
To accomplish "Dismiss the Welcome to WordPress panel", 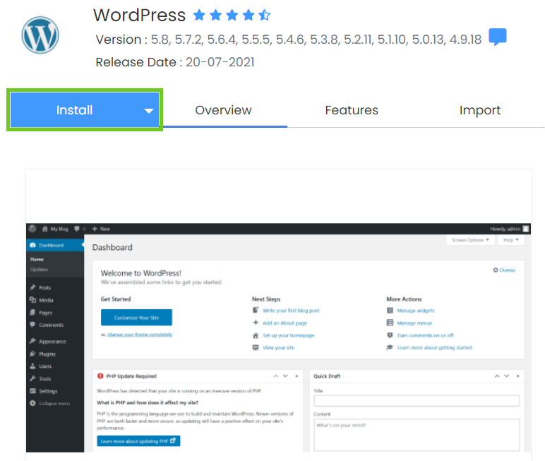I will pos(504,270).
